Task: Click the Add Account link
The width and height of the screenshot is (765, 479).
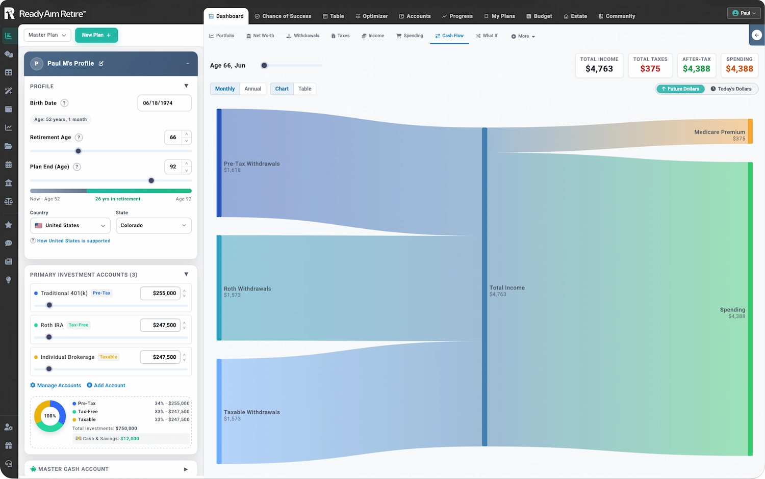Action: (106, 385)
